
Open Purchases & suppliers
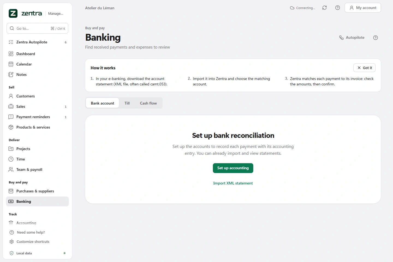pos(37,191)
